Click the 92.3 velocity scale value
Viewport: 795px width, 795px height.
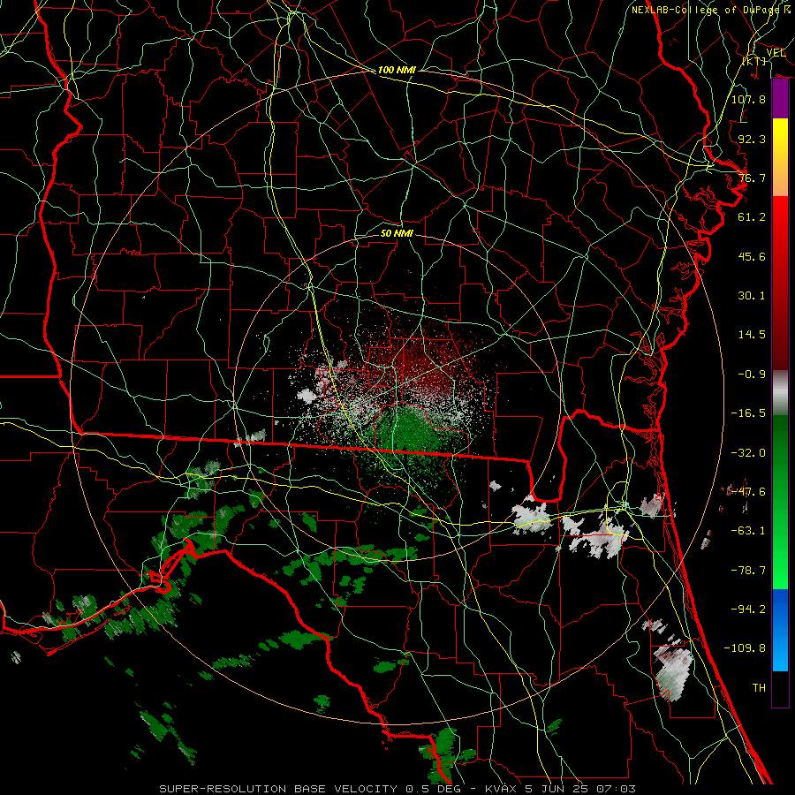[752, 139]
